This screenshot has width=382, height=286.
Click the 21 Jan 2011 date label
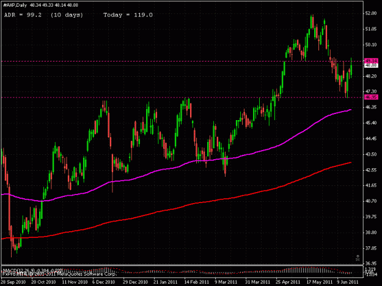(166, 282)
